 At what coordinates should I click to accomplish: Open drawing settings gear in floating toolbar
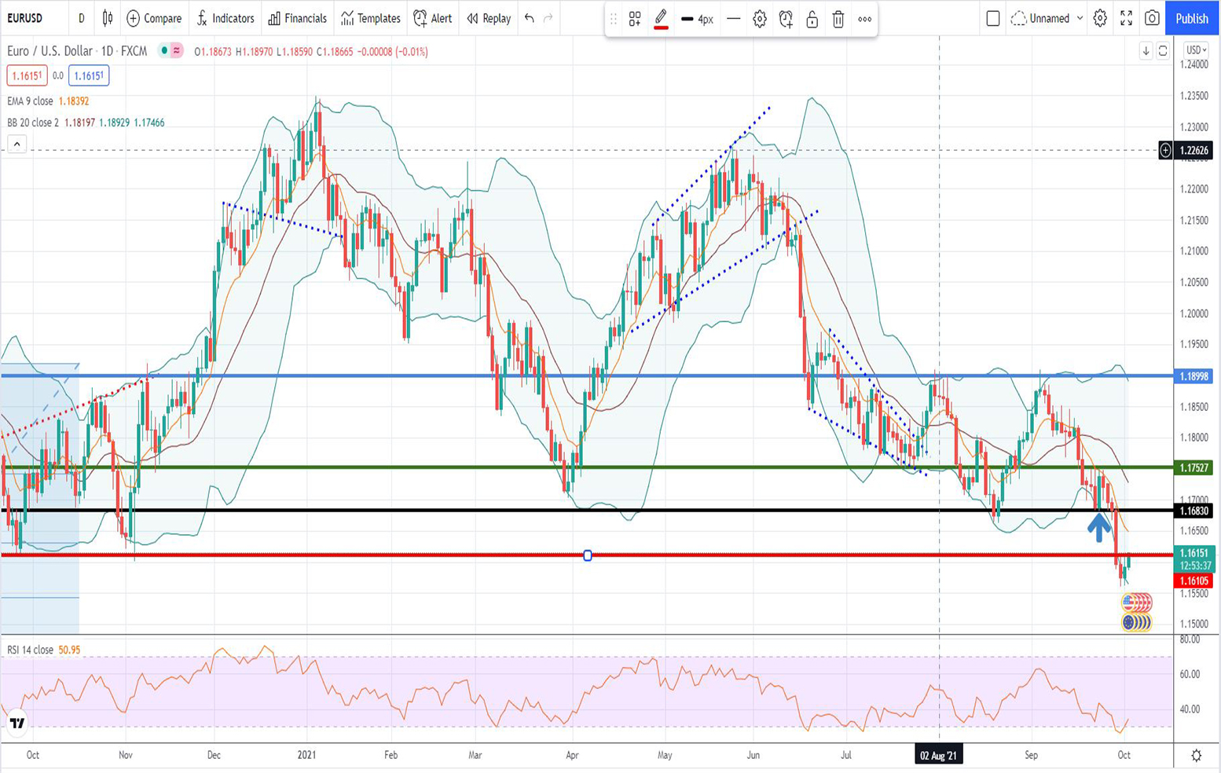[760, 19]
